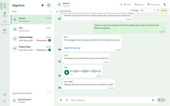Click the GitHub icon beside EdgeChat
170x106 pixels.
42,5
